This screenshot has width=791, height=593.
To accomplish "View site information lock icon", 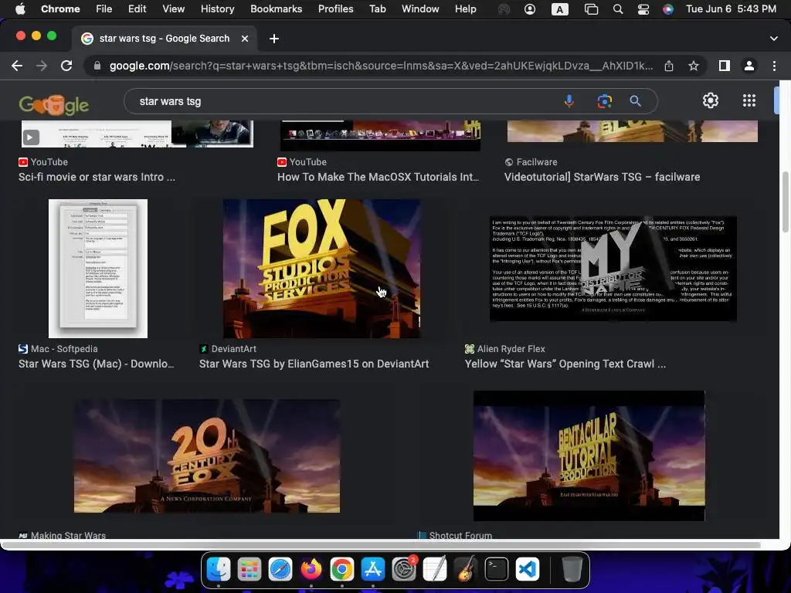I will 97,66.
